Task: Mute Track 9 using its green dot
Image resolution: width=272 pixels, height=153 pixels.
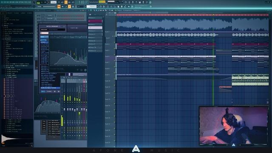Action: click(x=114, y=79)
